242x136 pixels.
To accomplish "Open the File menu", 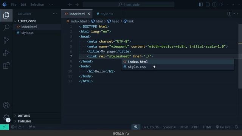I will pos(14,5).
